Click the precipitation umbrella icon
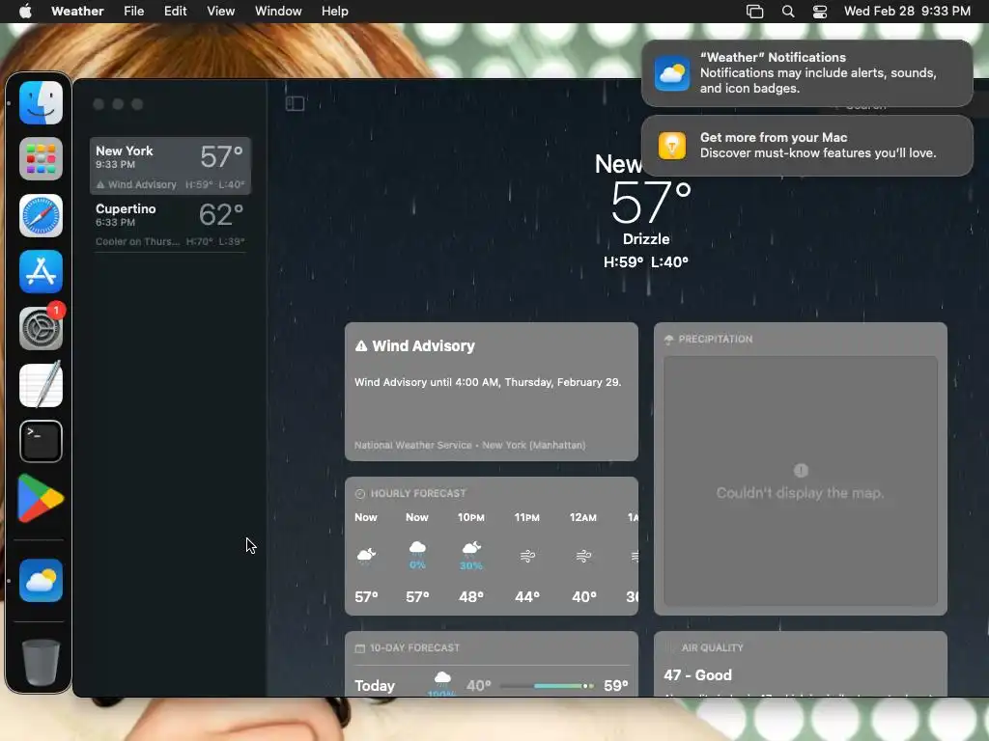989x741 pixels. click(668, 339)
